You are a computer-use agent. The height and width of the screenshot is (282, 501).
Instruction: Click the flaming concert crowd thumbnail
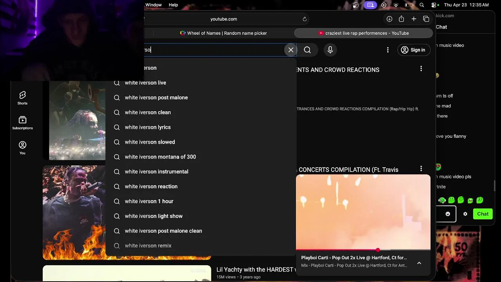pyautogui.click(x=74, y=212)
